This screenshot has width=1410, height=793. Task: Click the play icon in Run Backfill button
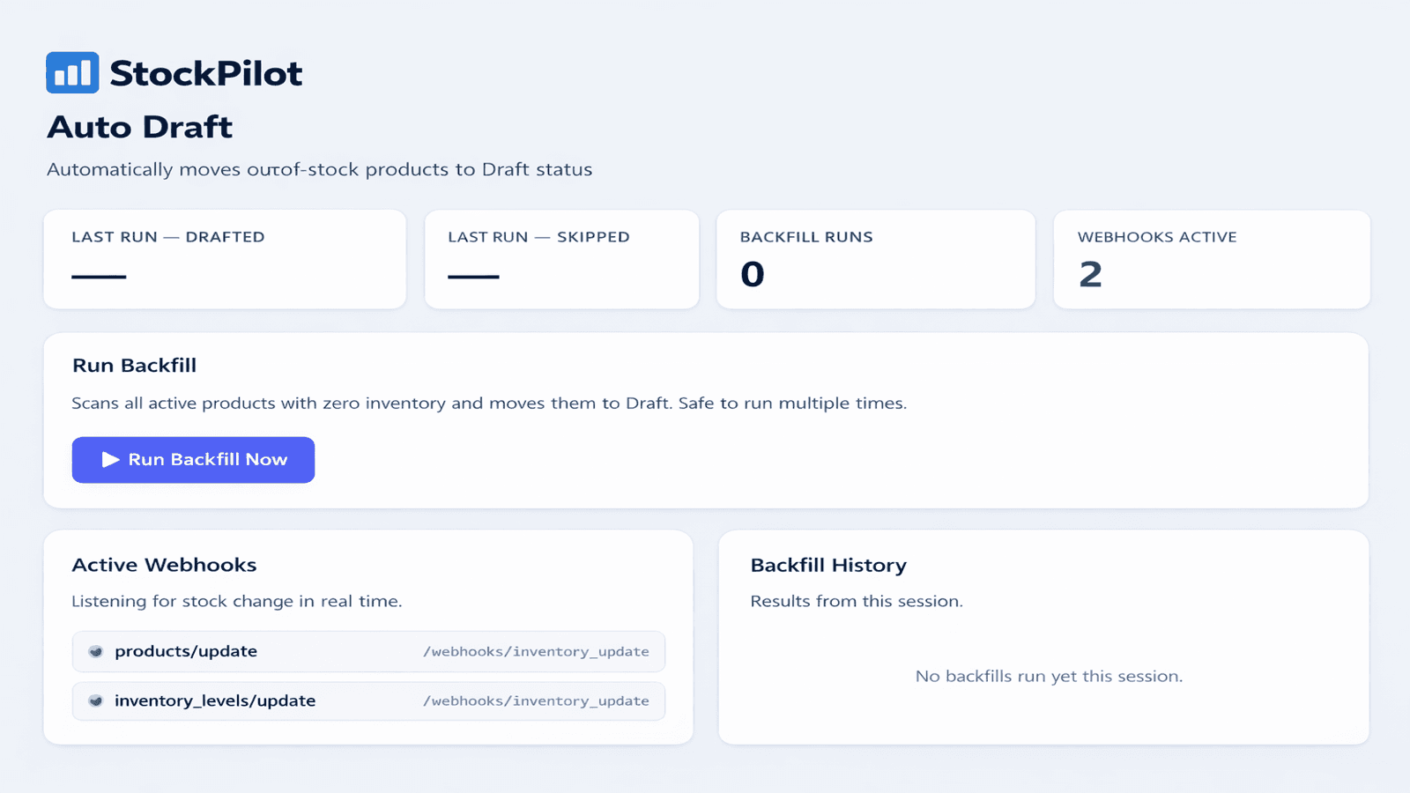pyautogui.click(x=110, y=459)
